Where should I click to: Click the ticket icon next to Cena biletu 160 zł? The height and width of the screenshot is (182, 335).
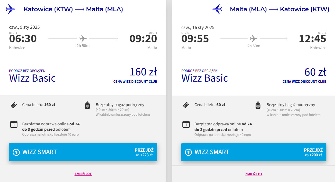14,105
